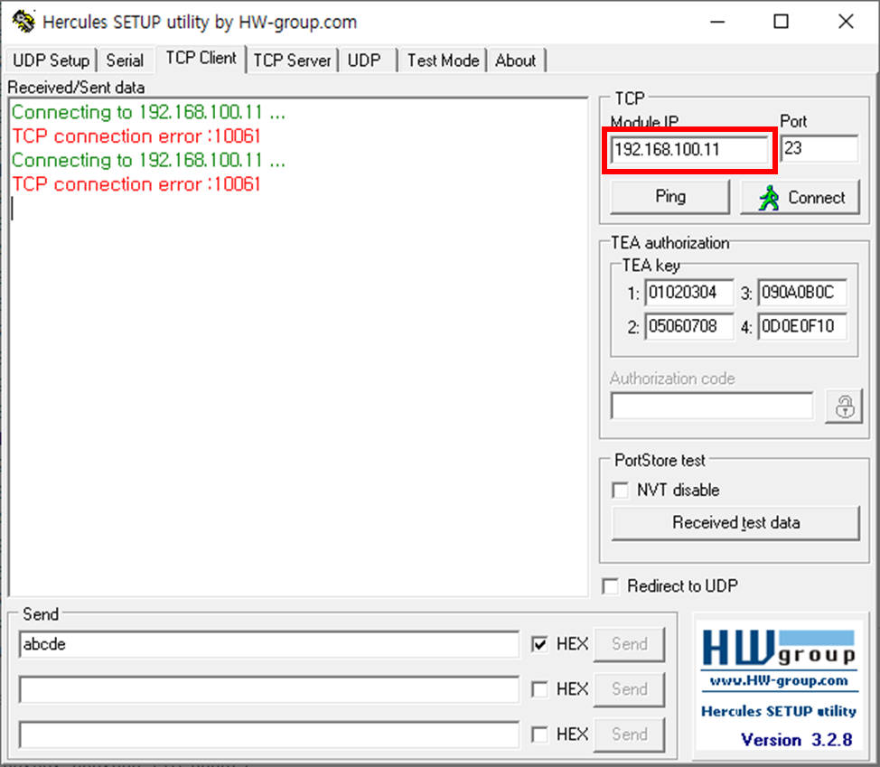Screen dimensions: 880x767
Task: Ping the module IP address
Action: pos(670,197)
